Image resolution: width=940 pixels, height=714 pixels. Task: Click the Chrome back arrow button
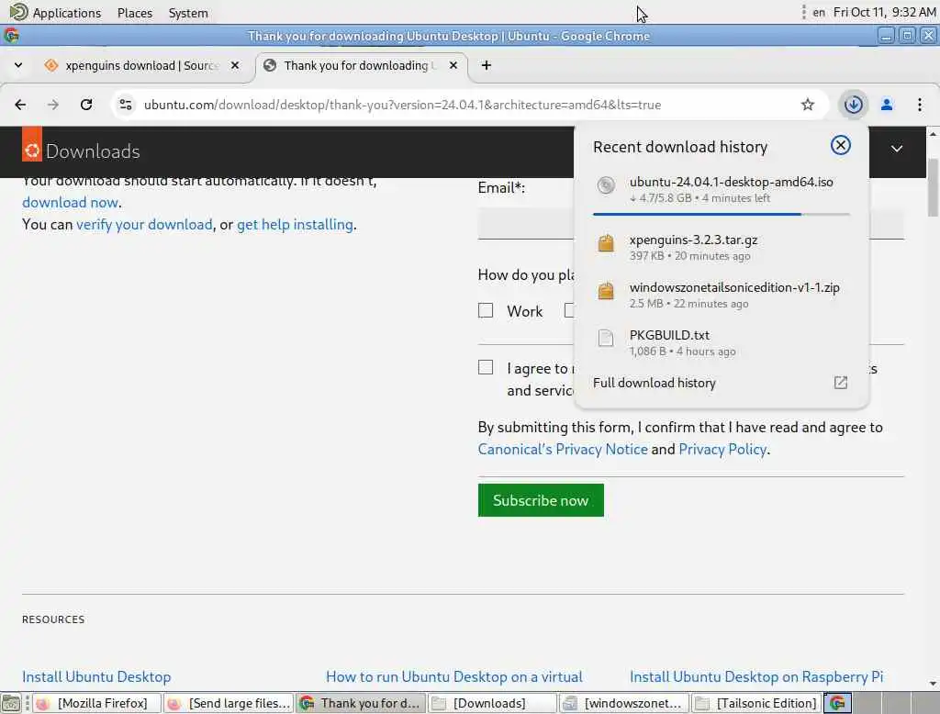point(20,105)
